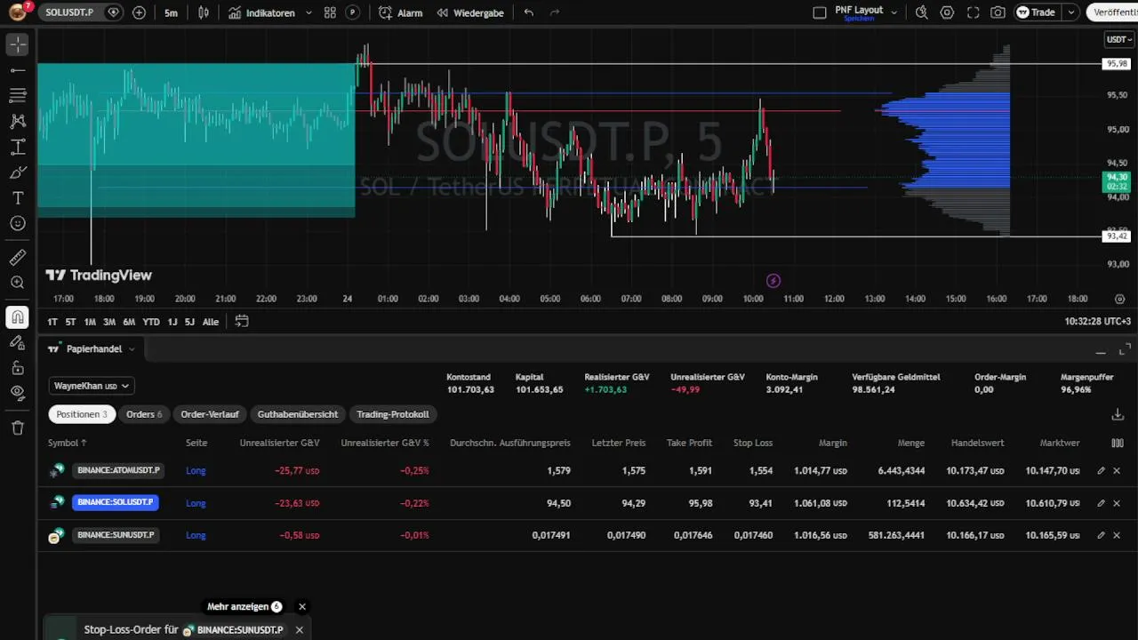Select the text annotation tool

tap(18, 197)
